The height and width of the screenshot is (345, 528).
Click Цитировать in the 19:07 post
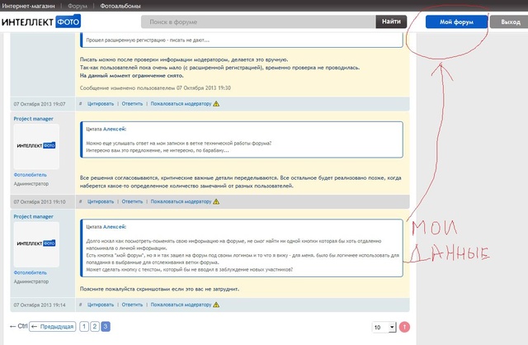click(x=101, y=104)
